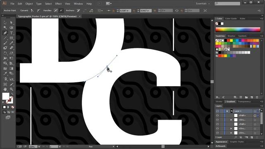
Task: Activate the Hand tool
Action: pyautogui.click(x=5, y=89)
